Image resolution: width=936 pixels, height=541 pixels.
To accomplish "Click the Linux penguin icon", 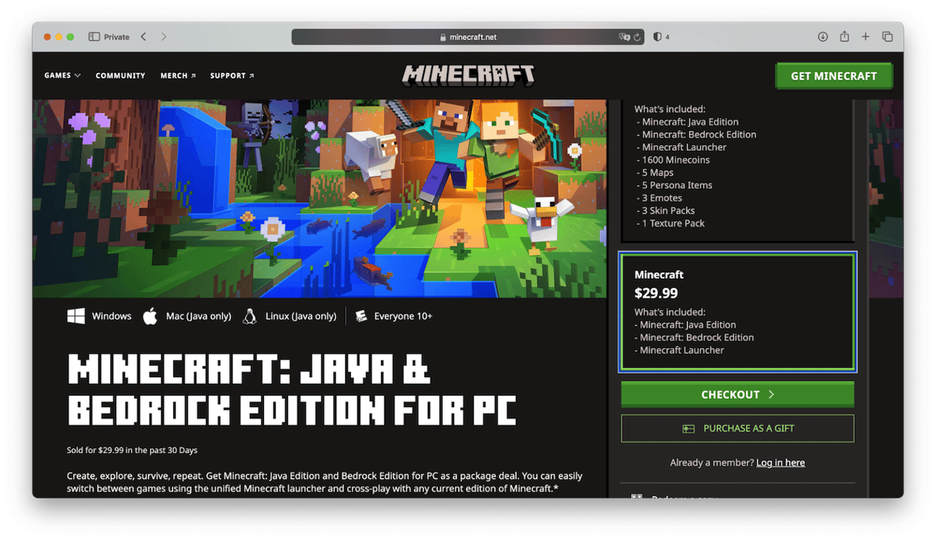I will (x=249, y=316).
